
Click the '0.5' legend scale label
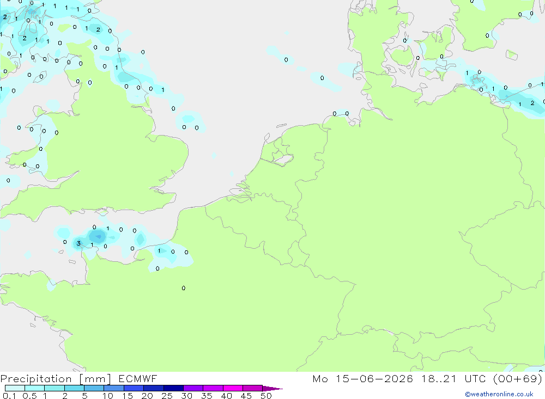pos(29,396)
